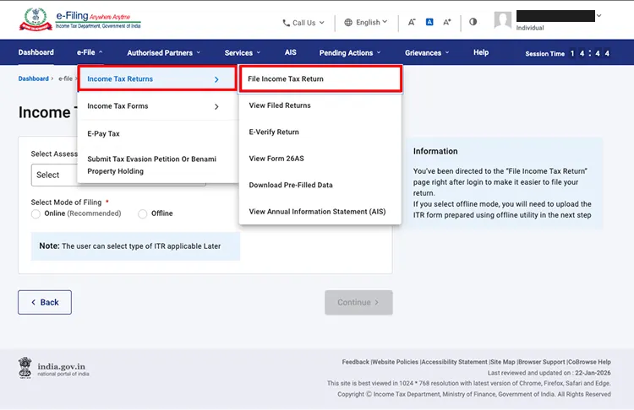
Task: Open the Pending Actions menu
Action: point(350,53)
